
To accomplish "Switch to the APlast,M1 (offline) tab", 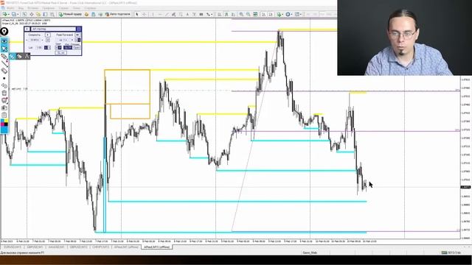I will click(x=126, y=247).
